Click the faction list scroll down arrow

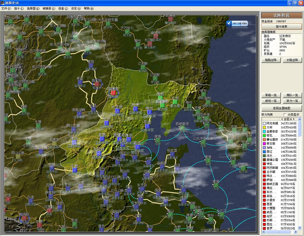pos(299,228)
